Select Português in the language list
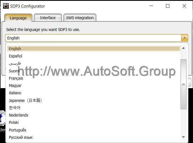 click(x=17, y=130)
